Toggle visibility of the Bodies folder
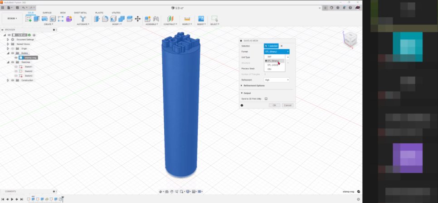 (13, 53)
